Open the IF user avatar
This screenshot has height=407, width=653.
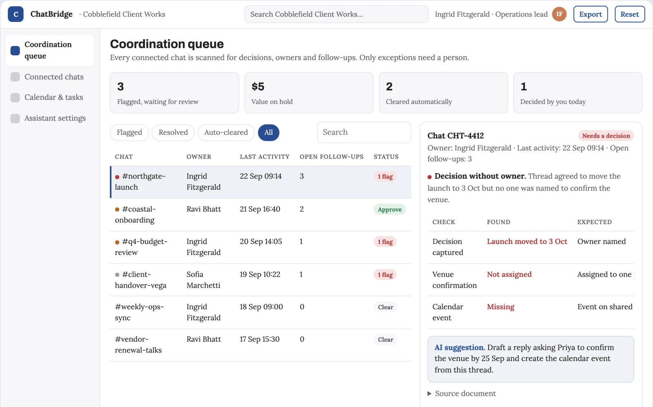[x=559, y=14]
